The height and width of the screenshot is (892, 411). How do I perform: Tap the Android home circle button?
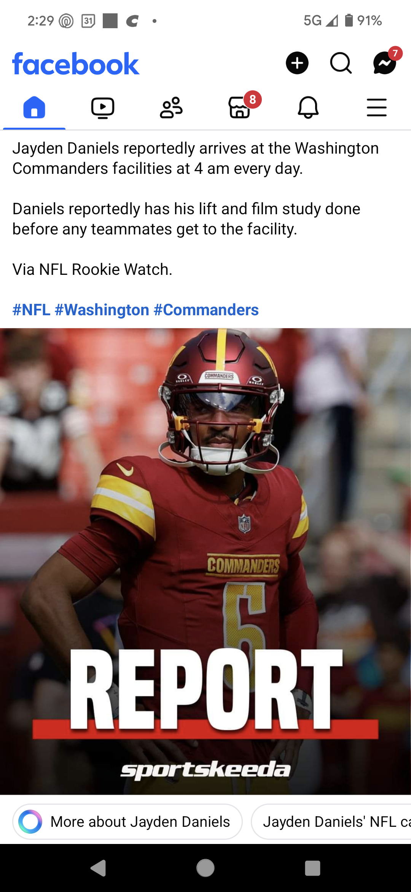pyautogui.click(x=205, y=868)
